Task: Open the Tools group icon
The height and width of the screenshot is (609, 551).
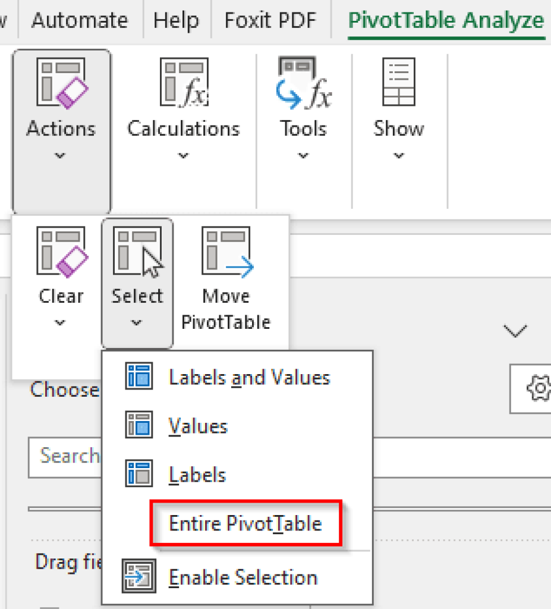Action: pyautogui.click(x=303, y=81)
